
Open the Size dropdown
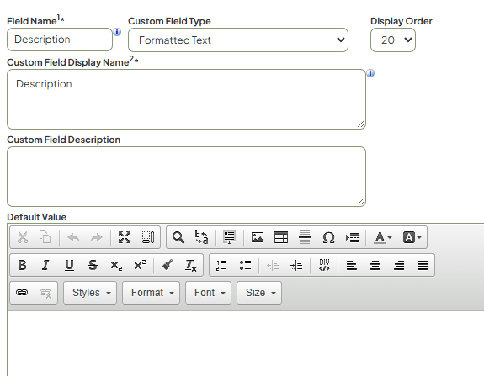tap(259, 293)
